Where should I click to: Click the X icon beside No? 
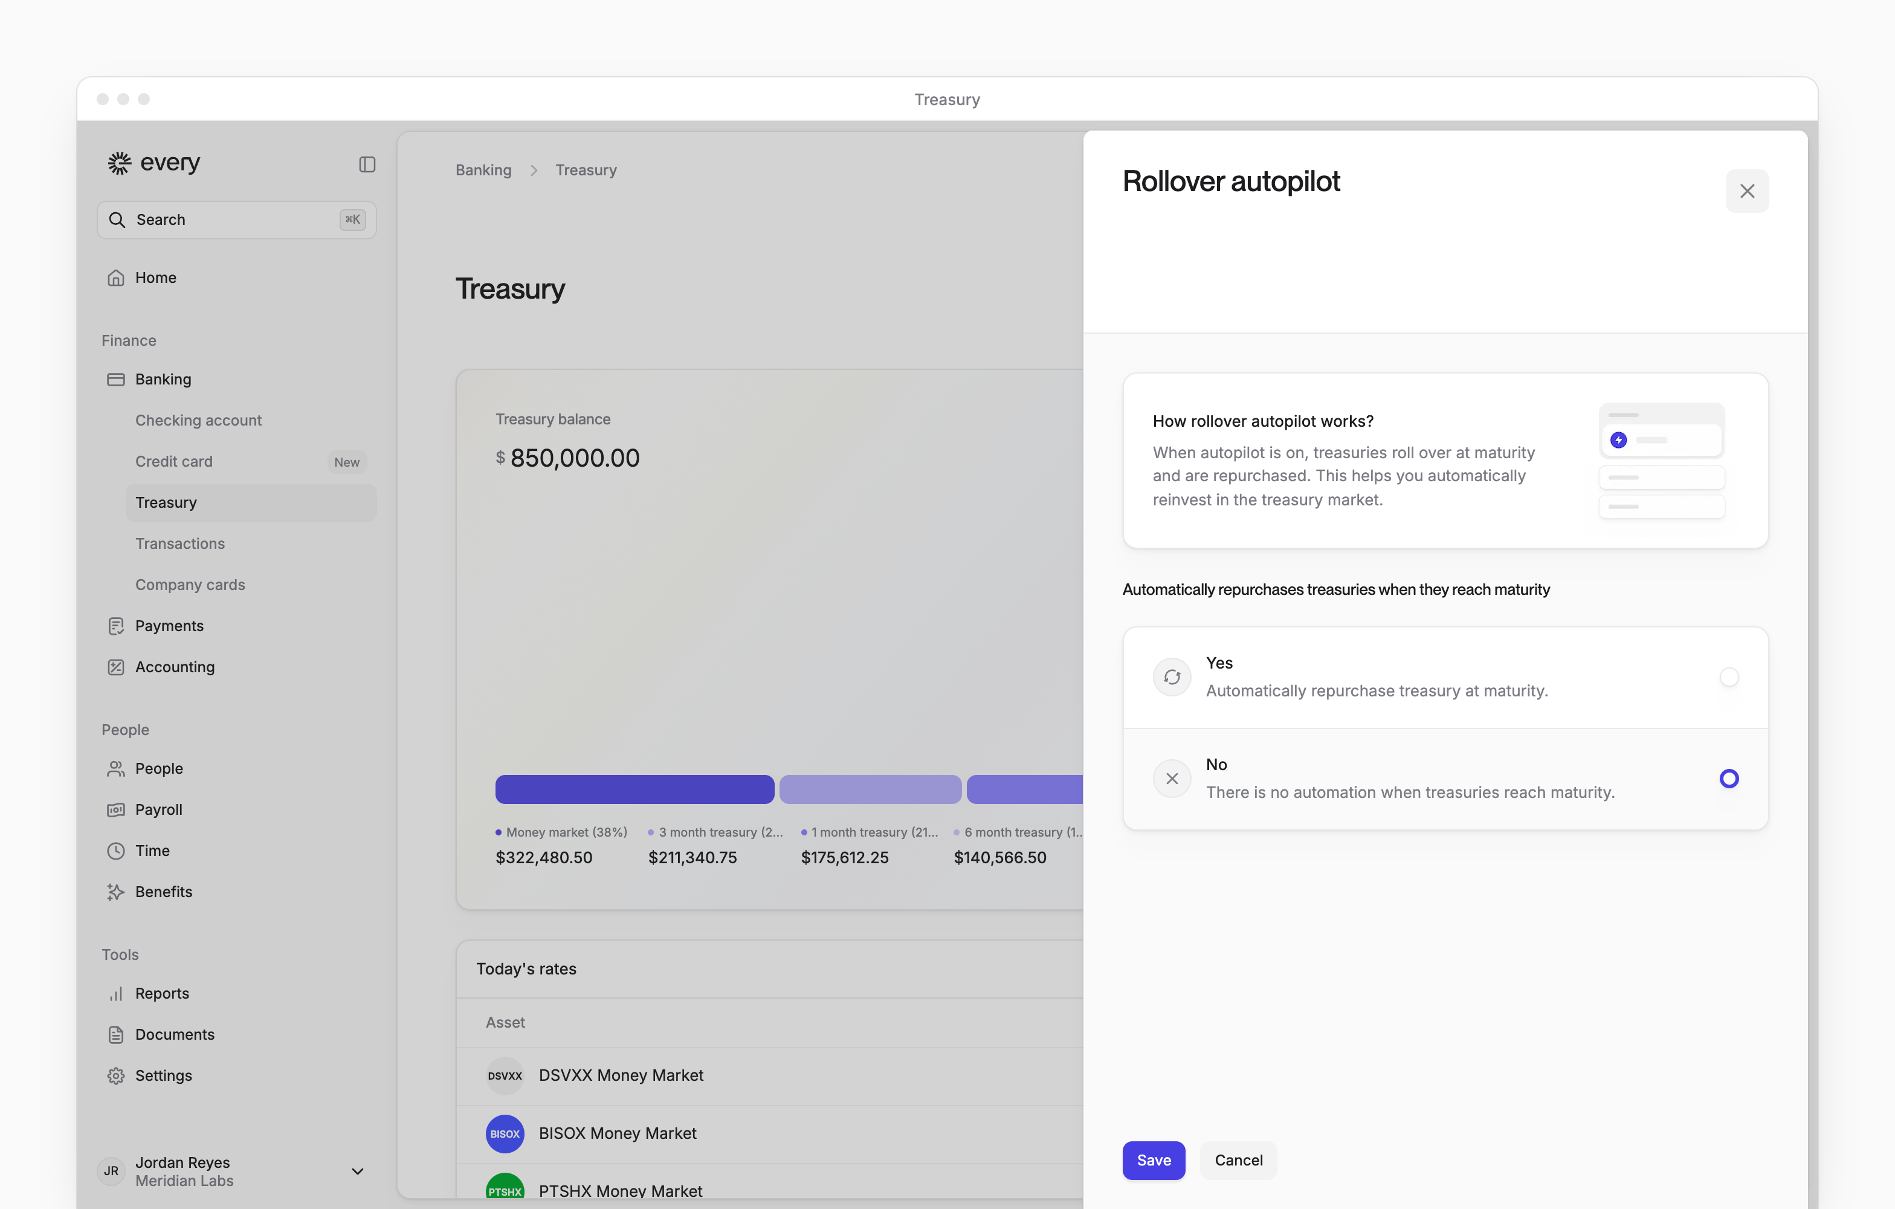pyautogui.click(x=1172, y=779)
